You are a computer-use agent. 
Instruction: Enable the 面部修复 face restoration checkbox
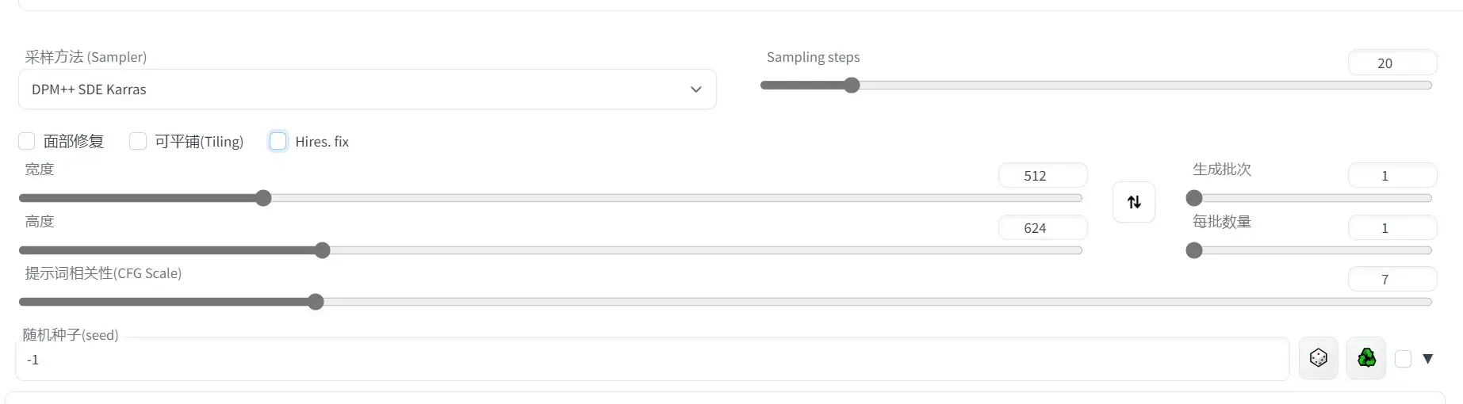click(x=27, y=141)
